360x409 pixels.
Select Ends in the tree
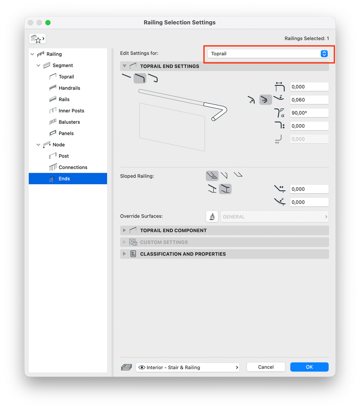[68, 179]
